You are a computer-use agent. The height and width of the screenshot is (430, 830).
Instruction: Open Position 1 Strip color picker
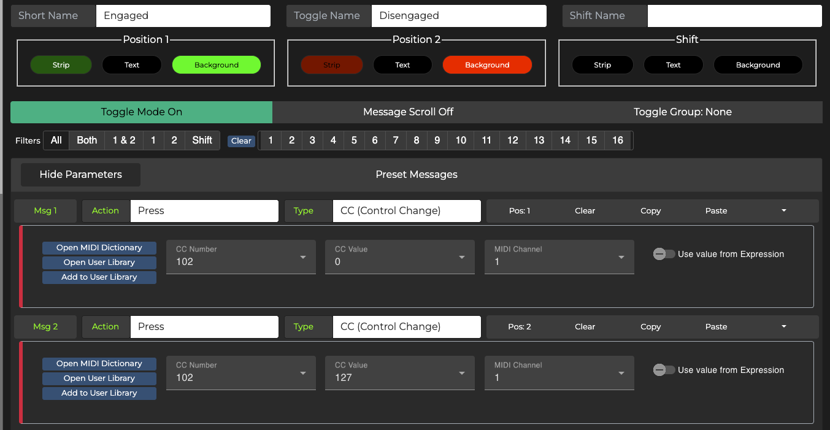[x=61, y=65]
